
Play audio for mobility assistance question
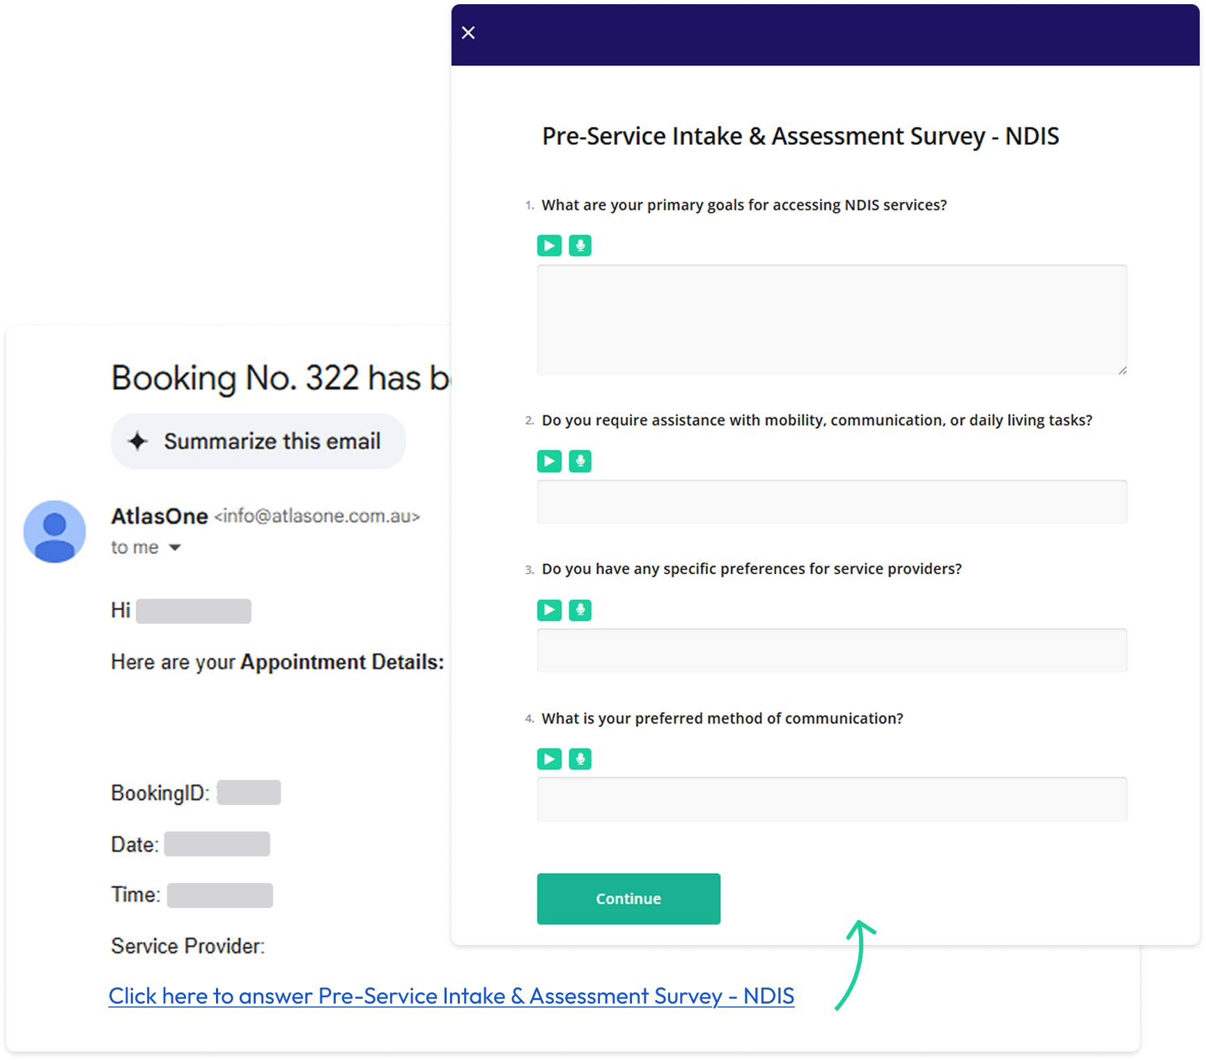(549, 461)
